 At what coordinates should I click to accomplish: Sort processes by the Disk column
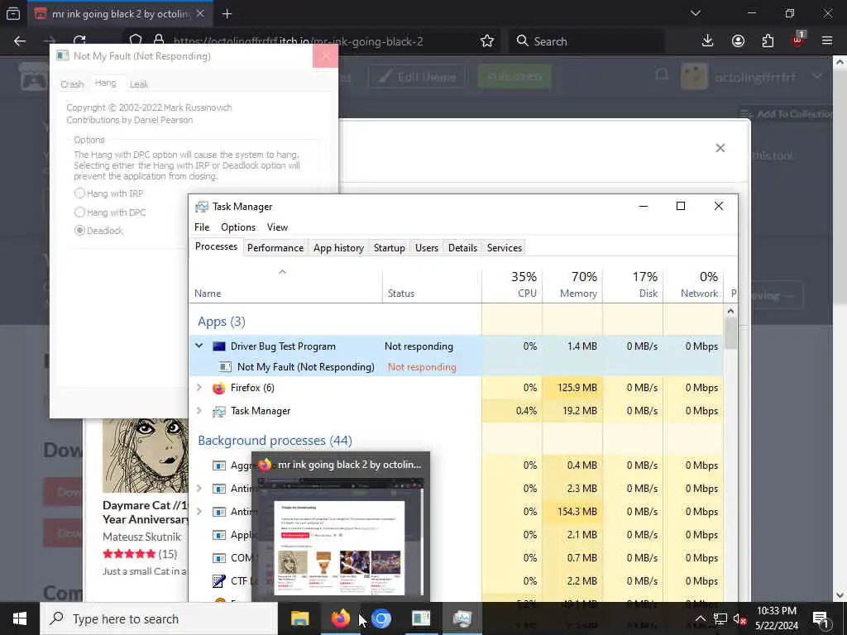pyautogui.click(x=633, y=284)
